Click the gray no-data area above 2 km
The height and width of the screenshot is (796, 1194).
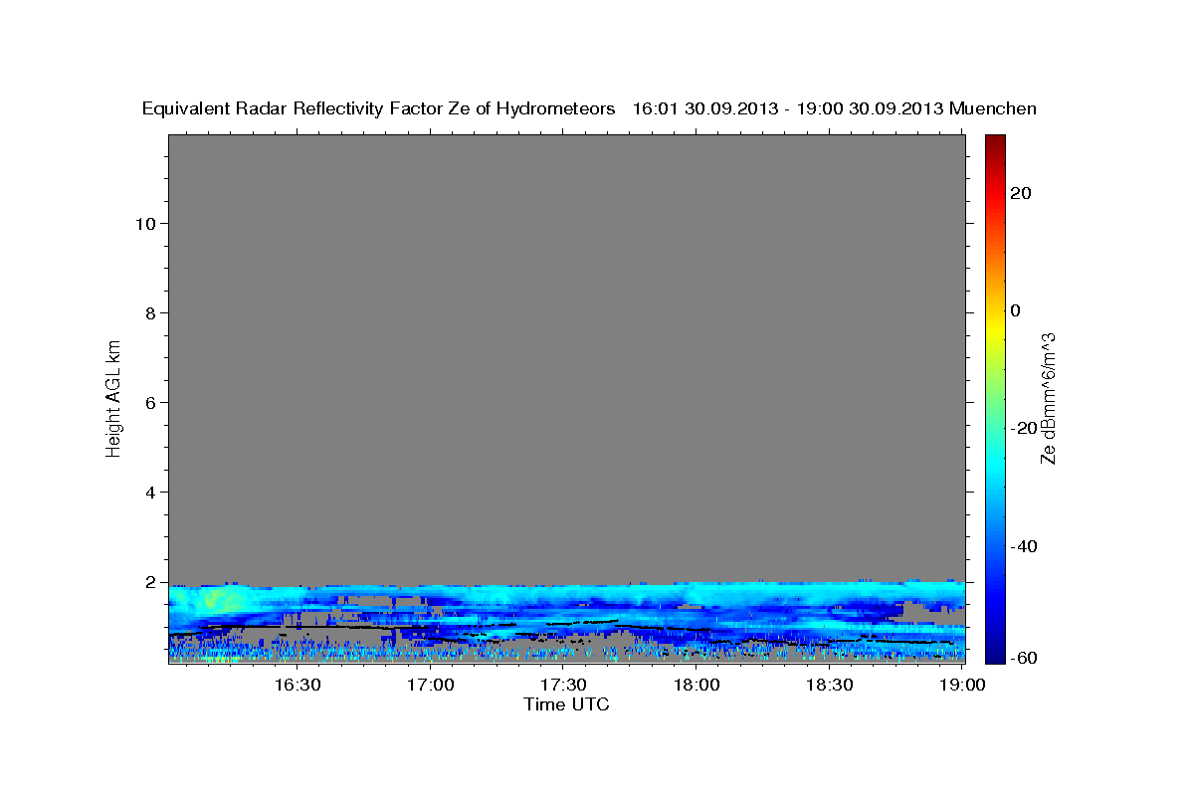click(x=566, y=358)
